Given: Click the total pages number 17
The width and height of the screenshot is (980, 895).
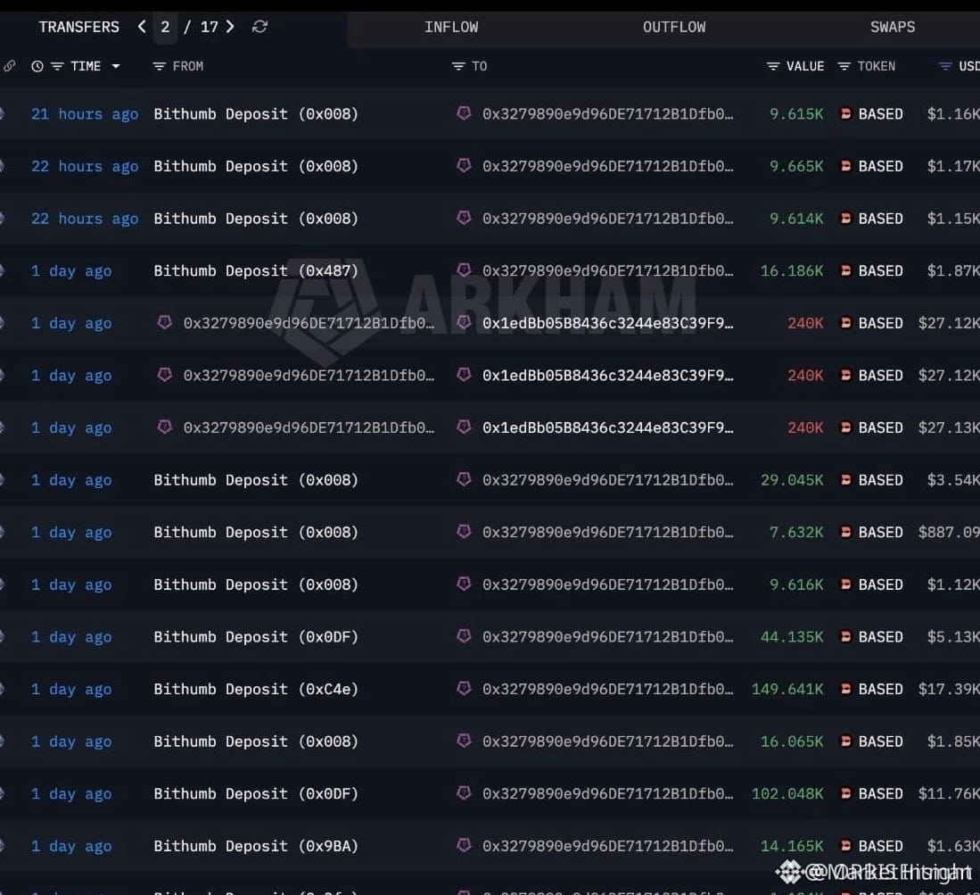Looking at the screenshot, I should point(210,28).
